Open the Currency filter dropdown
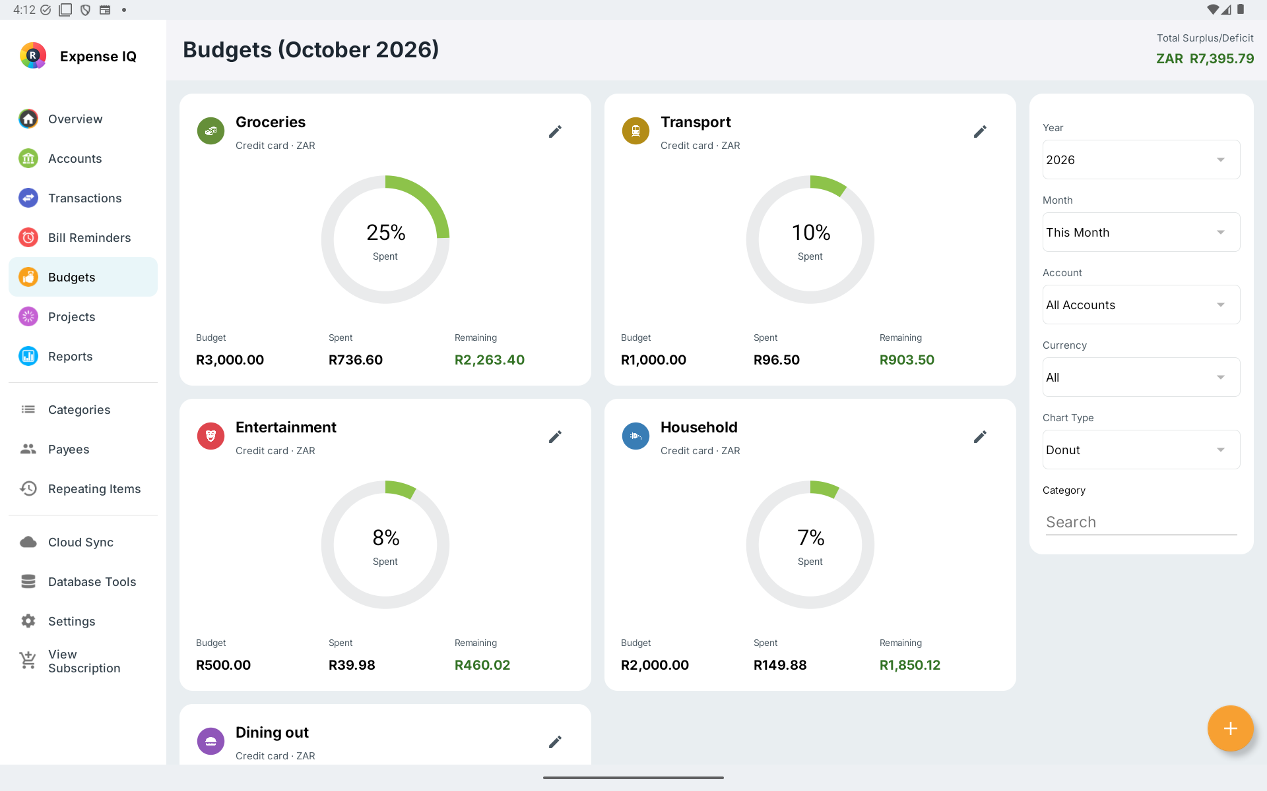The width and height of the screenshot is (1267, 791). pyautogui.click(x=1141, y=377)
